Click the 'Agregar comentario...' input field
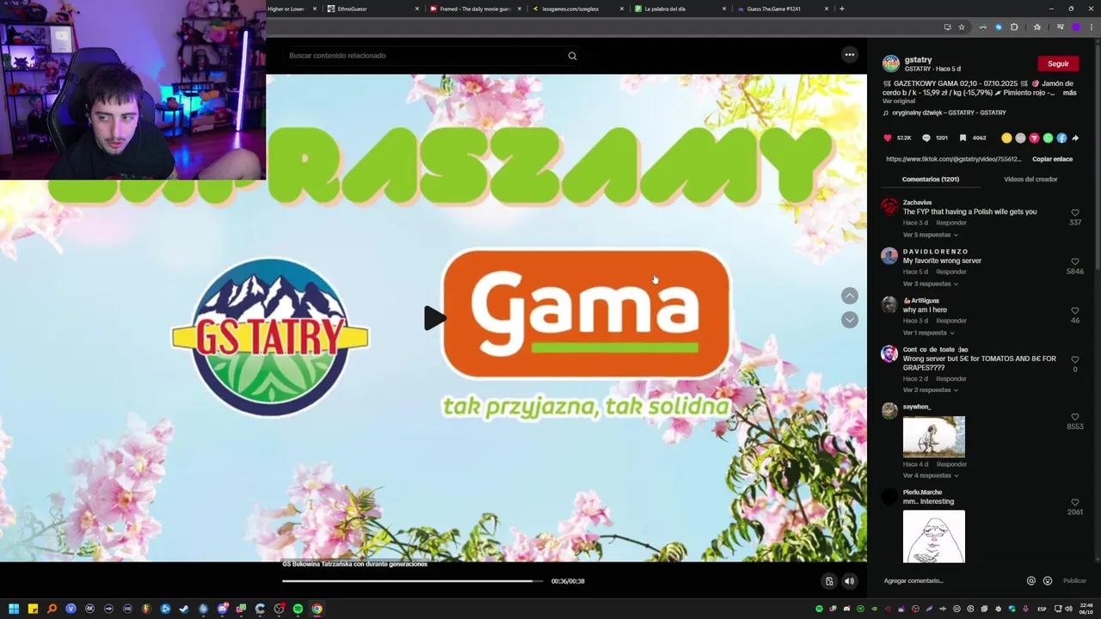1101x619 pixels. point(950,581)
